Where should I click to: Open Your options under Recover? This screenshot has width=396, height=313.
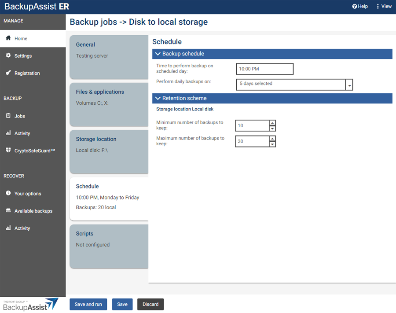[33, 194]
